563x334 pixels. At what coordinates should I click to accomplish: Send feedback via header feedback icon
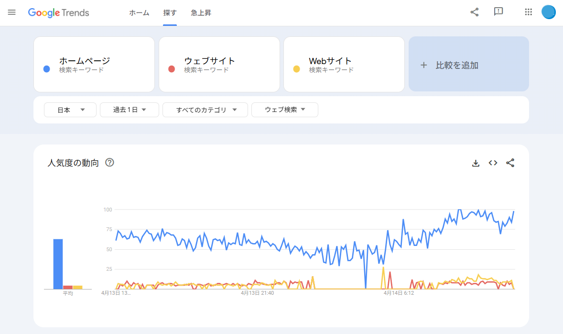(x=498, y=12)
